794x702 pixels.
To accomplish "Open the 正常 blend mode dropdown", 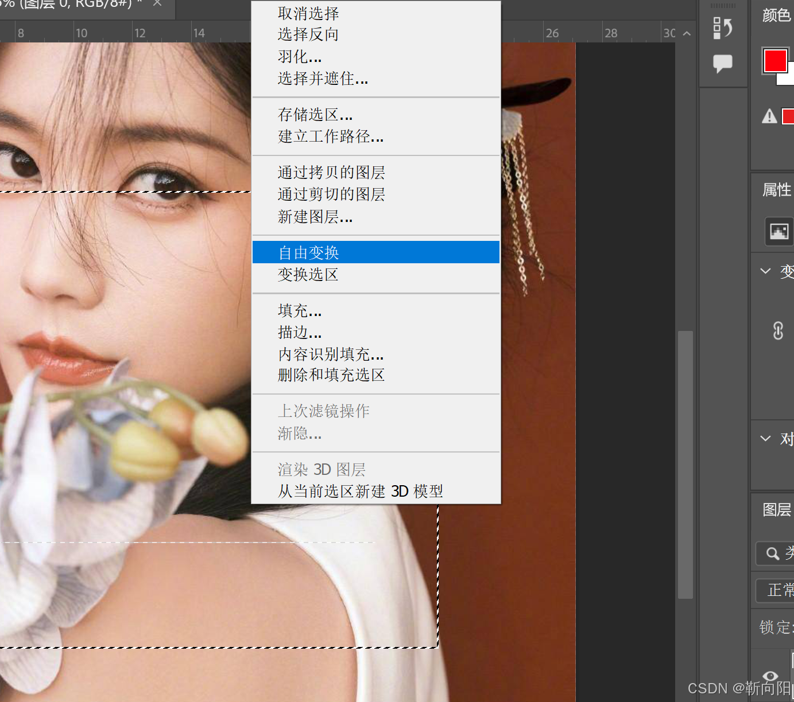I will click(x=775, y=590).
